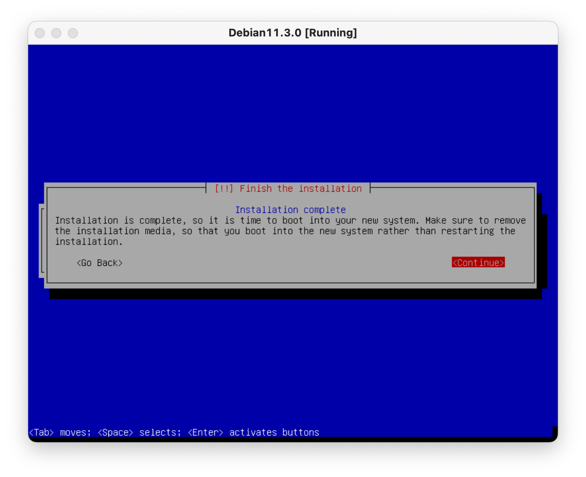
Task: Select the Go Back option
Action: (99, 263)
